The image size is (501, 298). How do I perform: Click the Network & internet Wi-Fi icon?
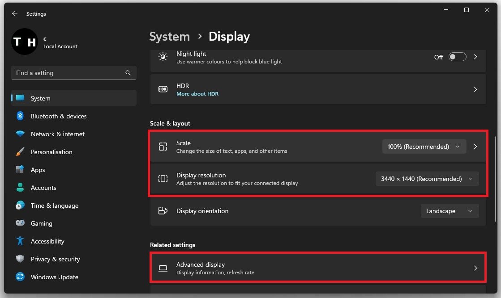pos(20,134)
